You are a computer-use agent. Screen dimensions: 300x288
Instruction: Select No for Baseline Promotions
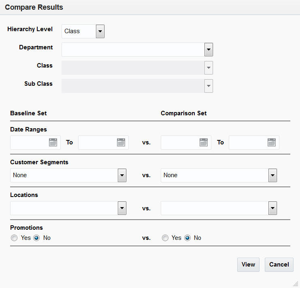(x=36, y=238)
